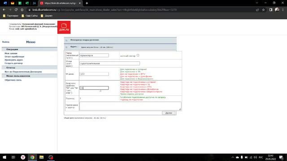
Task: Open the tab search chevron
Action: tap(257, 3)
